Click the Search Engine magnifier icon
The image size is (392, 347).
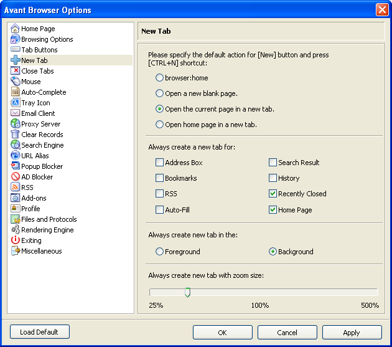(15, 145)
